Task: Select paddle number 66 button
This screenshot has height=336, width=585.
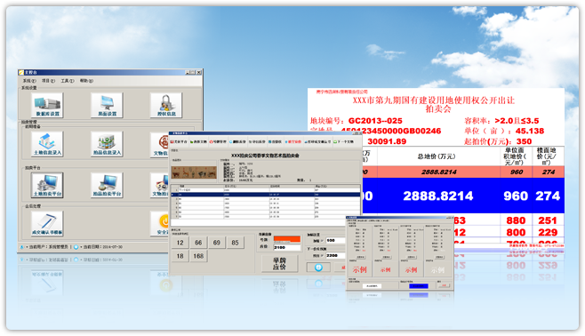Action: point(198,243)
